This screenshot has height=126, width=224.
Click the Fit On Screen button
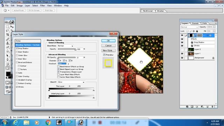tap(34, 10)
